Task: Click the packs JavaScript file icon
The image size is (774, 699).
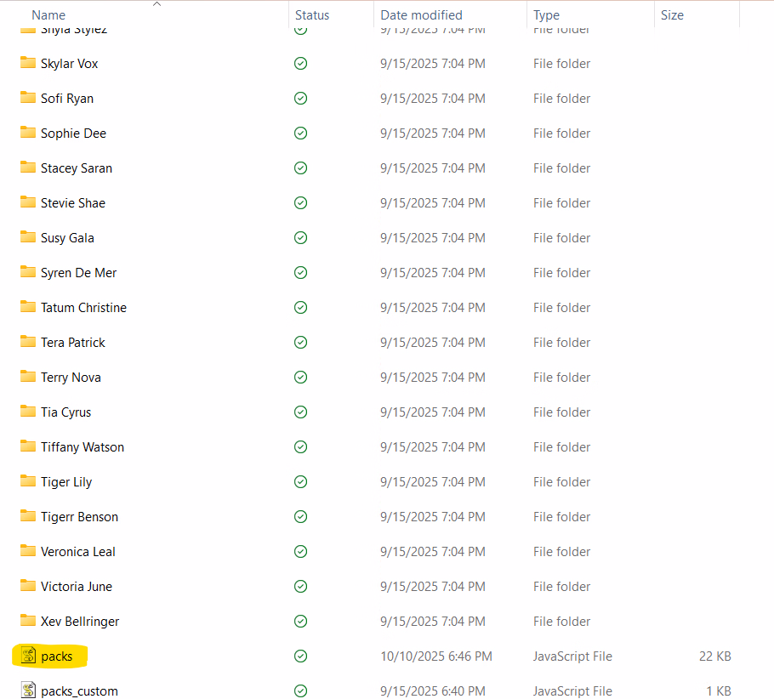Action: coord(27,656)
